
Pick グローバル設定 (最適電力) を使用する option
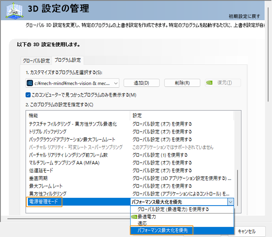click(173, 209)
